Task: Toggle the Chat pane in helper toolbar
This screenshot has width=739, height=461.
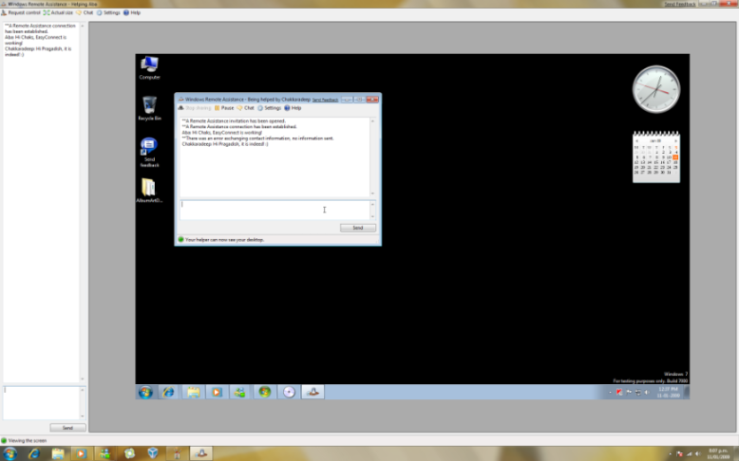Action: 85,12
